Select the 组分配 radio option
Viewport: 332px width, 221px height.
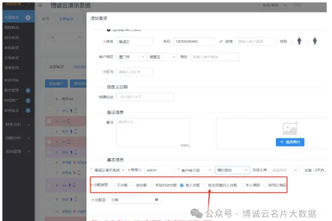click(133, 185)
